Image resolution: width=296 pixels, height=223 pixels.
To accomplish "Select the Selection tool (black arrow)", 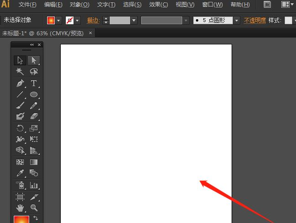I will [20, 60].
